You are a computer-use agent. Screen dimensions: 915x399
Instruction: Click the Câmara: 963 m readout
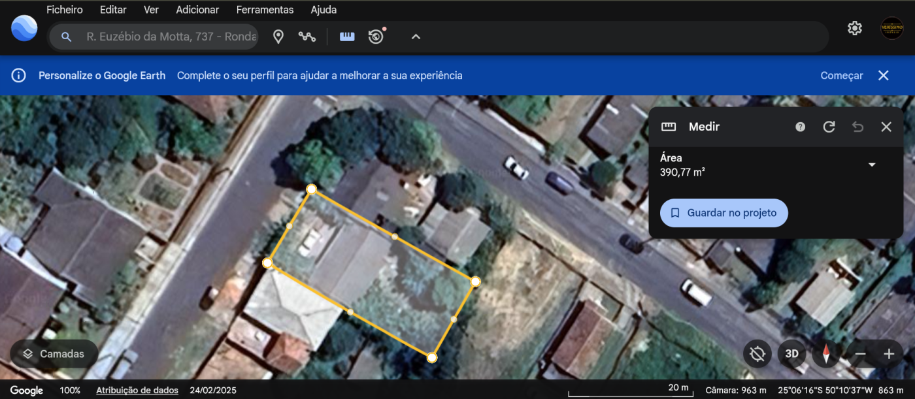pos(736,391)
